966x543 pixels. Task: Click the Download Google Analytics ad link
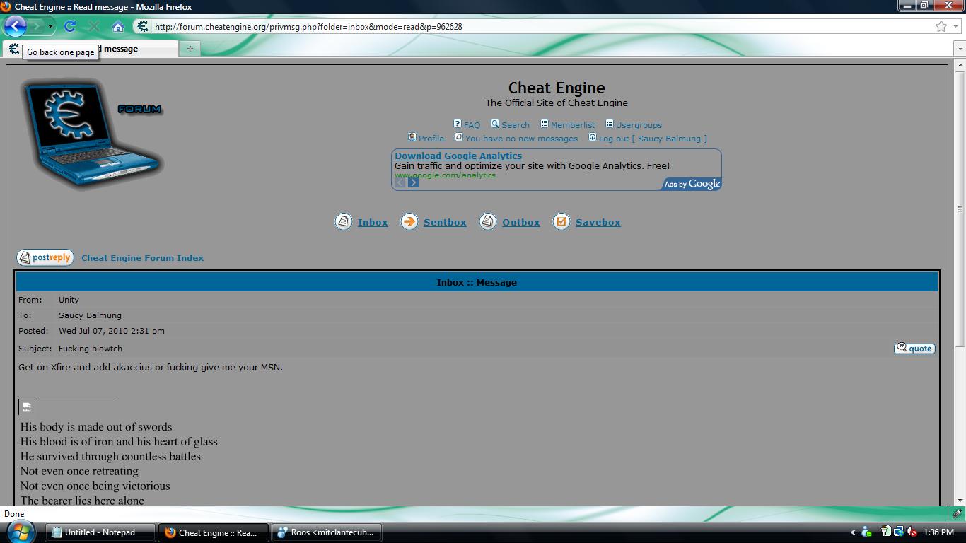458,156
